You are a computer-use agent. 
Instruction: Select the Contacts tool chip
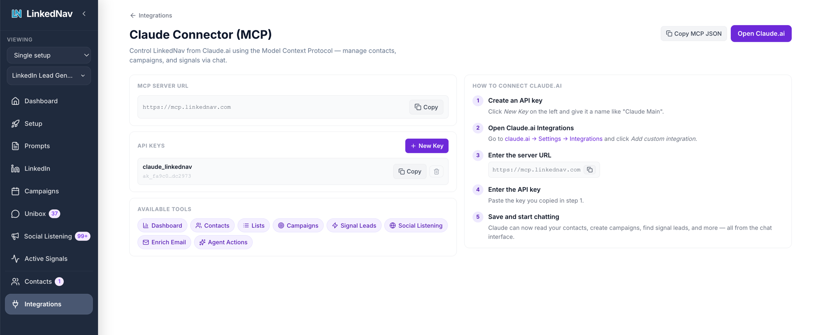[212, 226]
